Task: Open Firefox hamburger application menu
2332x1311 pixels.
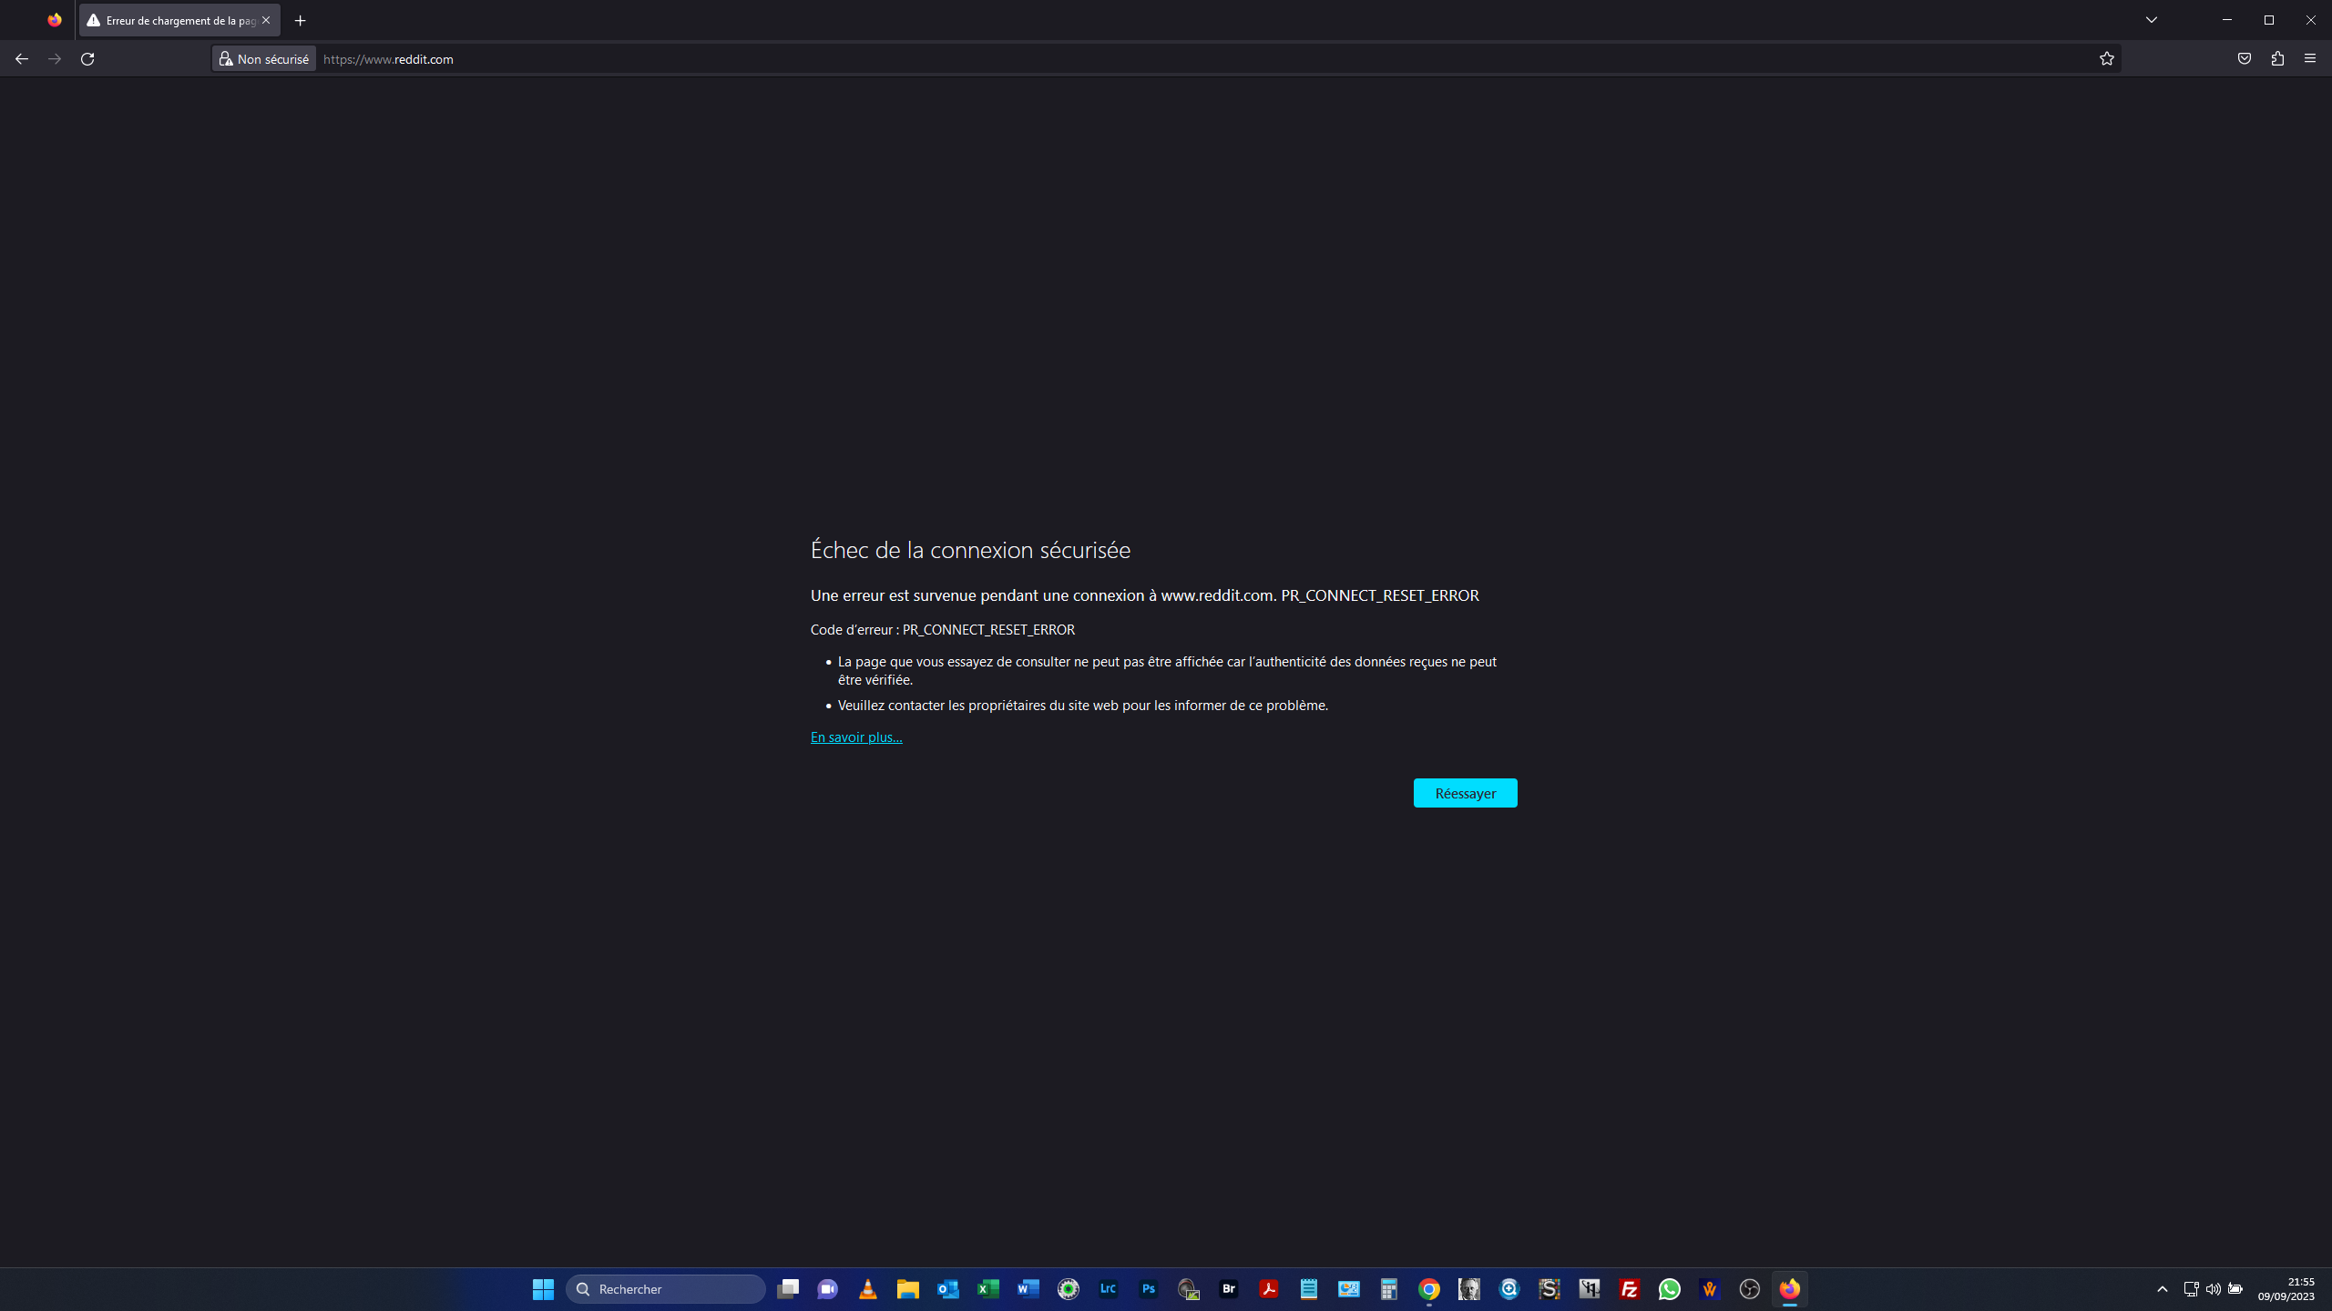Action: click(2310, 59)
